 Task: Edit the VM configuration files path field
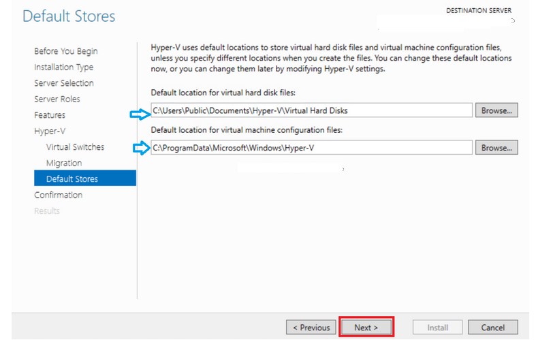pyautogui.click(x=311, y=147)
